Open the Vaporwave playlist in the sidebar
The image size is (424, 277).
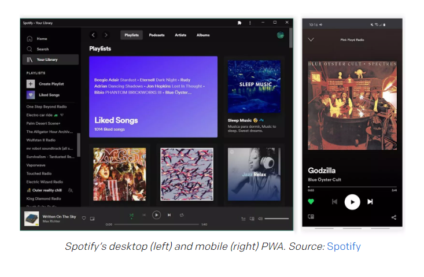pyautogui.click(x=36, y=165)
